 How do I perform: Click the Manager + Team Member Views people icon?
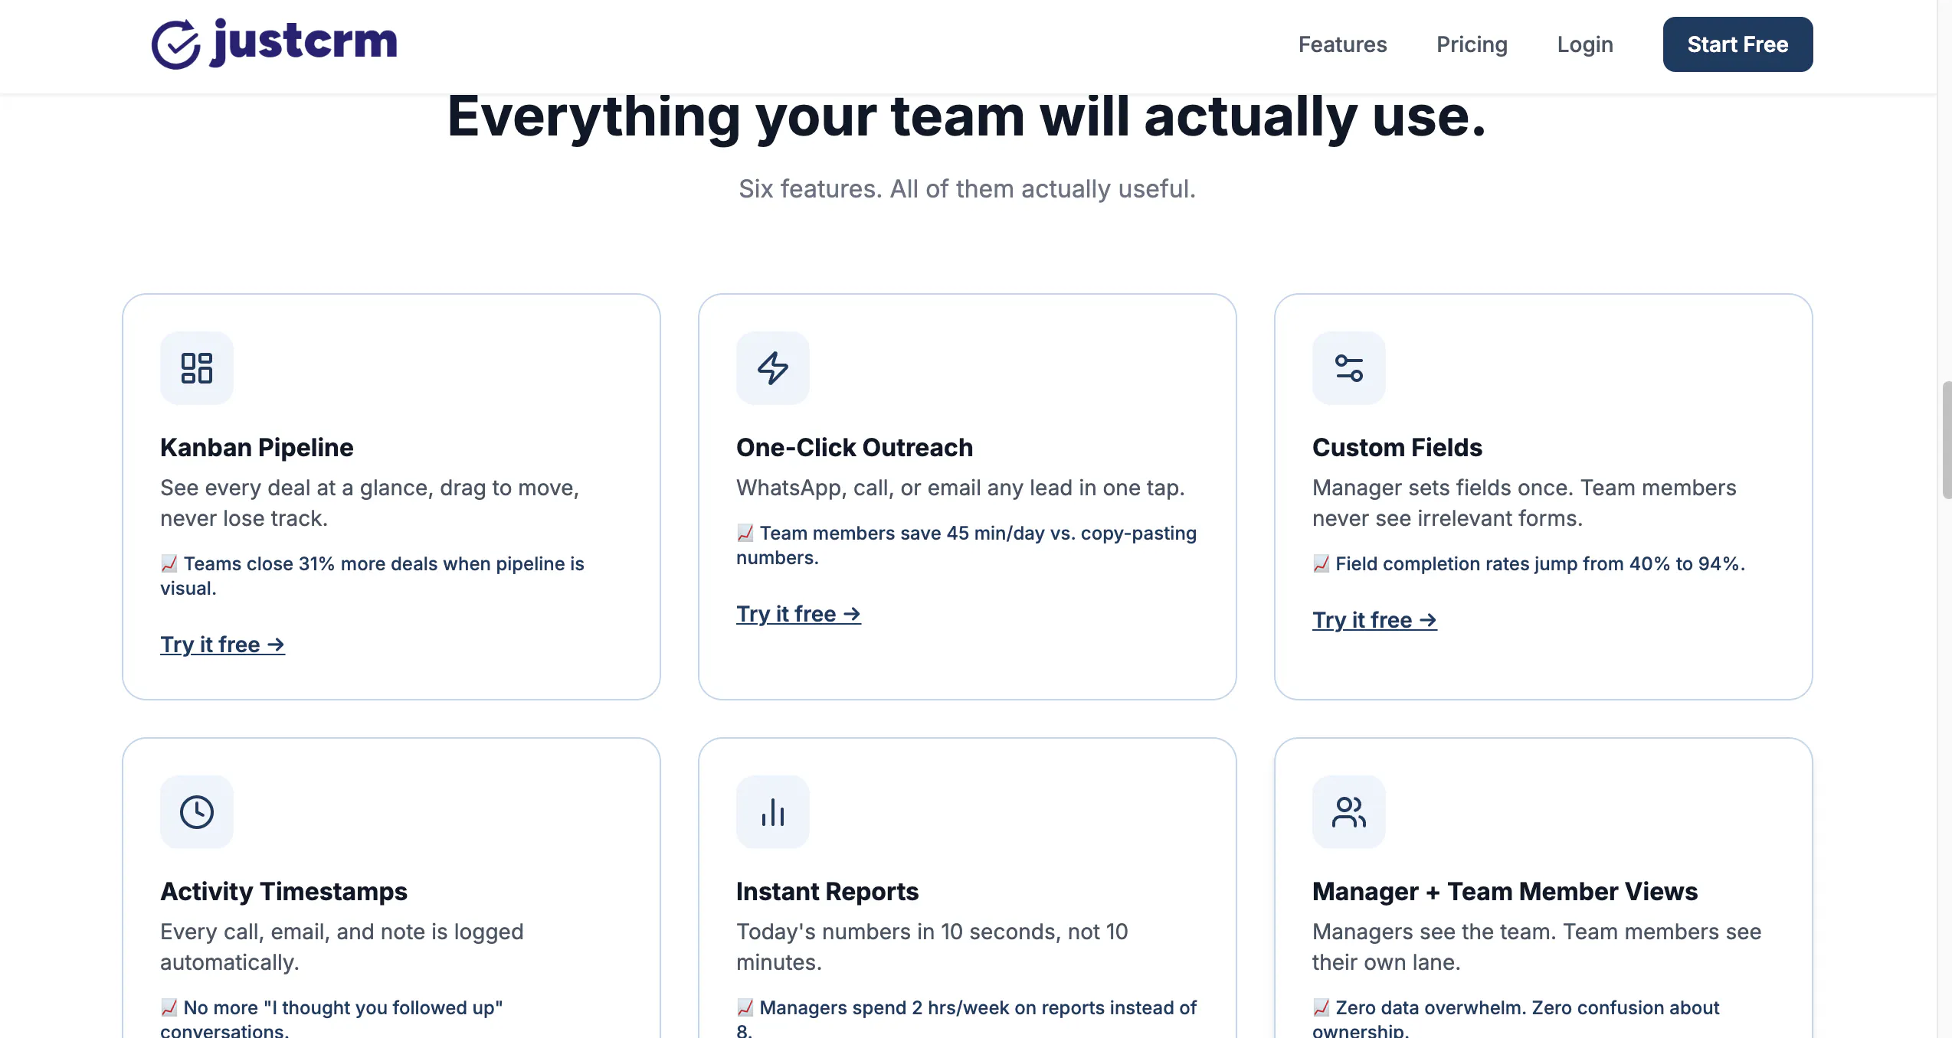tap(1349, 812)
